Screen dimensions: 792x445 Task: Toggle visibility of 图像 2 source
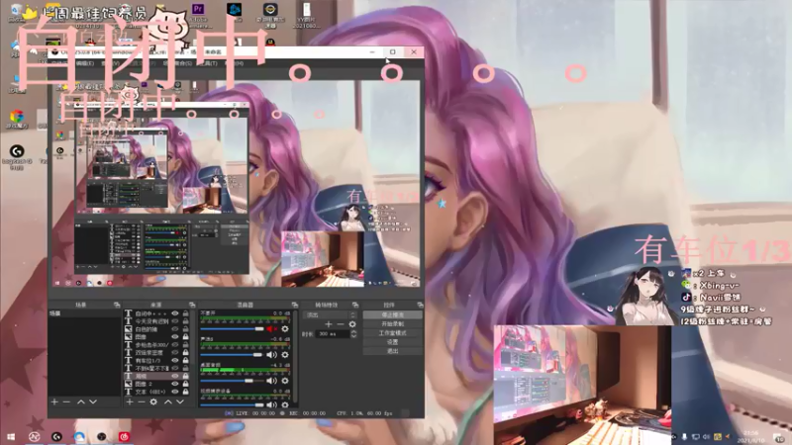click(175, 384)
